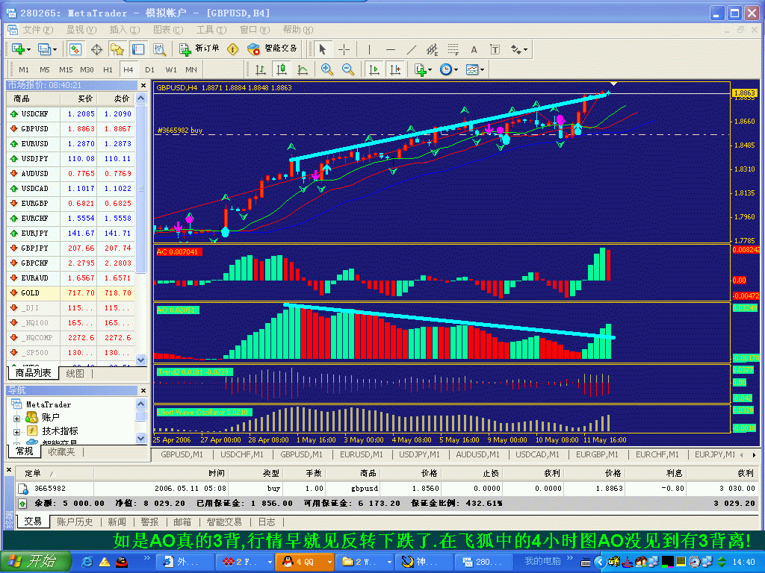Toggle chart auto scroll icon
The image size is (765, 573).
click(374, 69)
